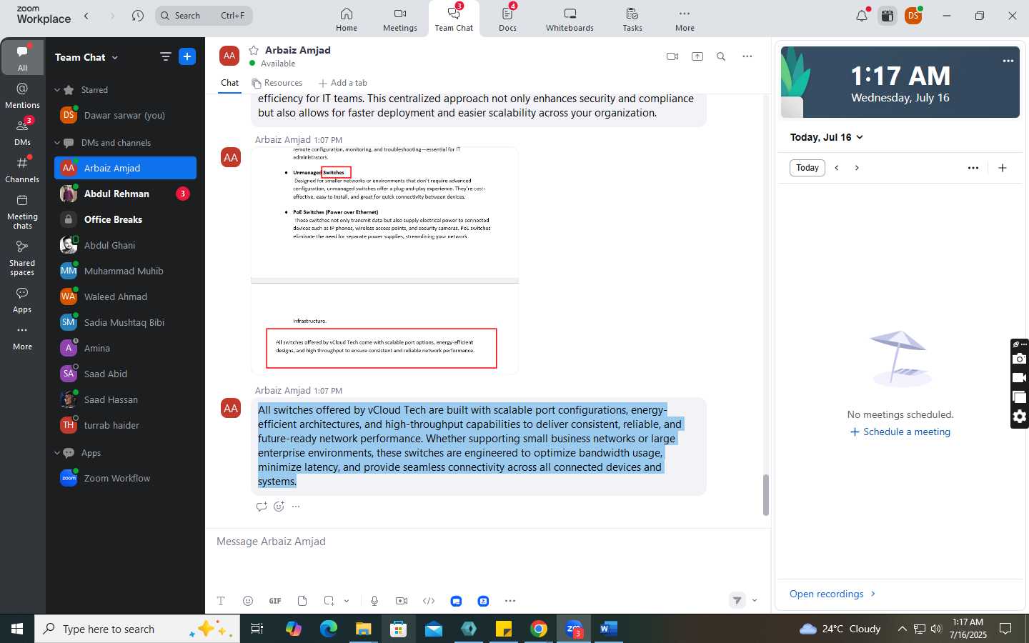This screenshot has width=1029, height=643.
Task: Search within this chat
Action: click(721, 56)
